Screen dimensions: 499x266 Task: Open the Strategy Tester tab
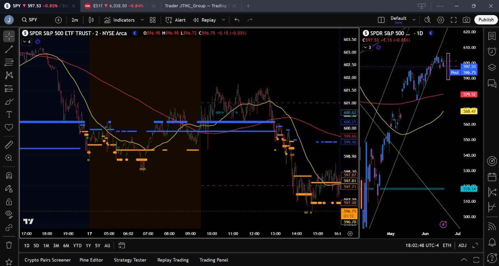[130, 260]
